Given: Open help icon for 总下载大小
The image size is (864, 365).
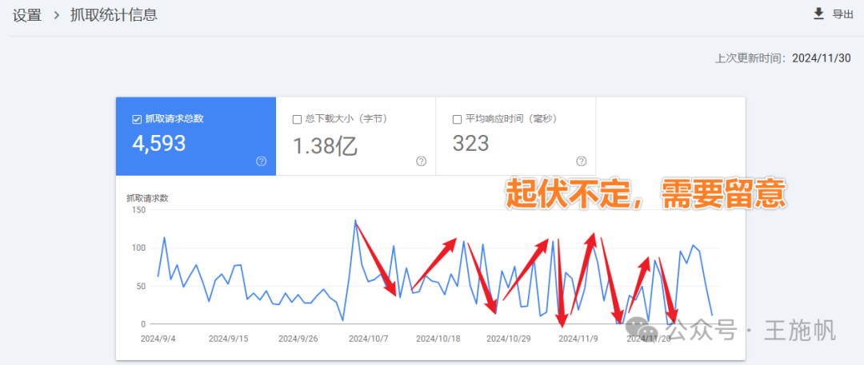Looking at the screenshot, I should pos(421,161).
